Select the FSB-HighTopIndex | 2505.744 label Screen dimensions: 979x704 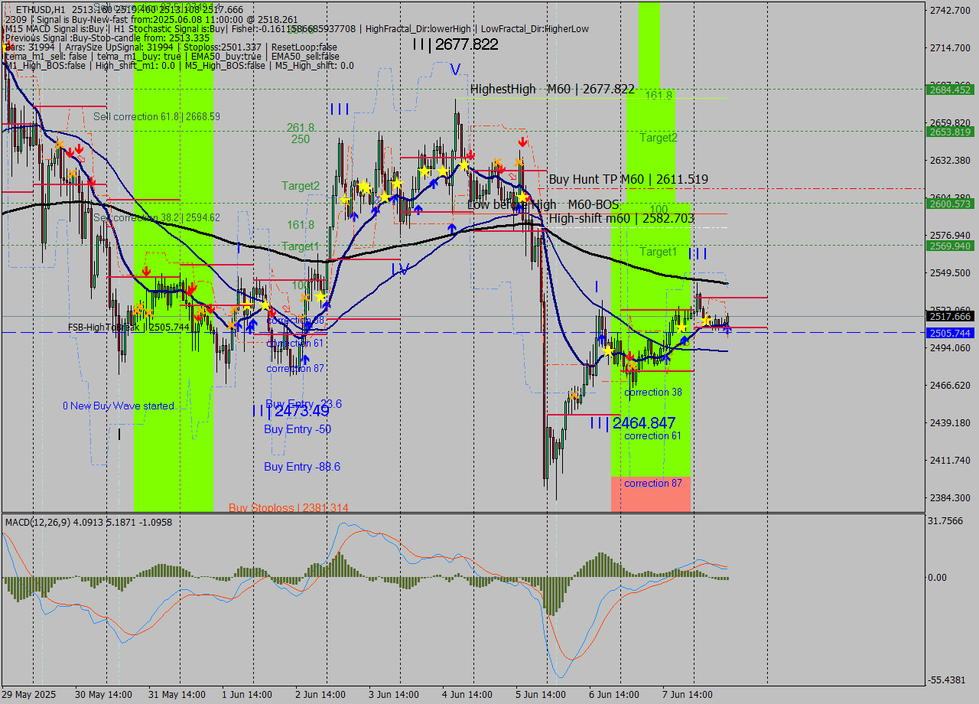click(128, 326)
